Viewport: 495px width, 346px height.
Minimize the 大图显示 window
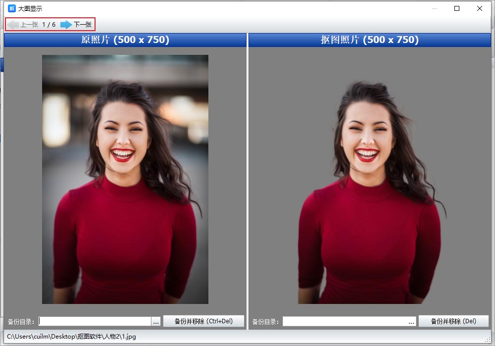pos(434,8)
